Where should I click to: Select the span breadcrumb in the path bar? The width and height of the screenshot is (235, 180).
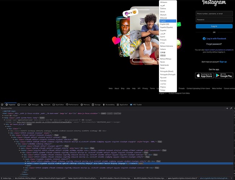point(182,178)
